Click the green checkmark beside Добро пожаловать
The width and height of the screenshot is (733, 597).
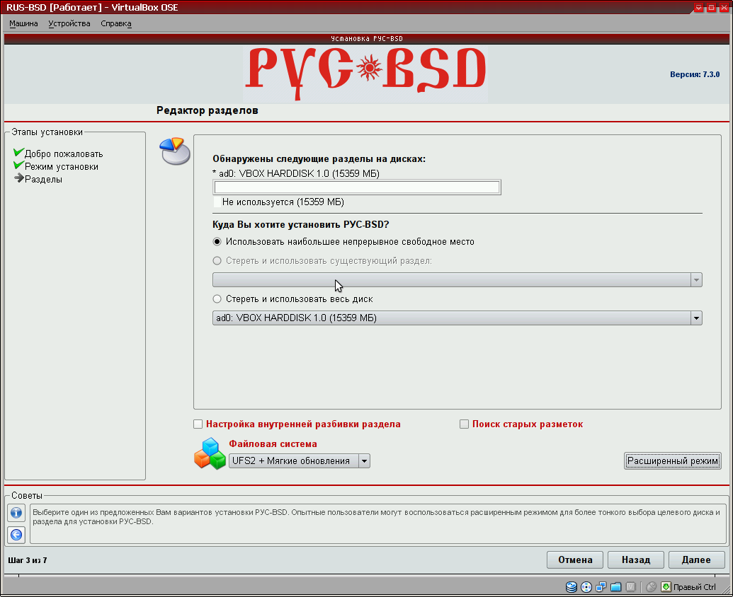18,152
